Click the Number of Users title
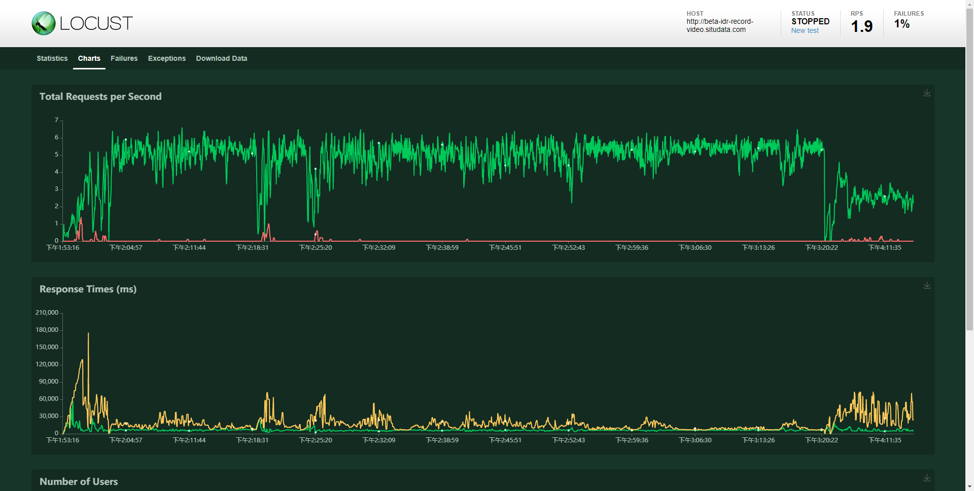 click(x=79, y=482)
